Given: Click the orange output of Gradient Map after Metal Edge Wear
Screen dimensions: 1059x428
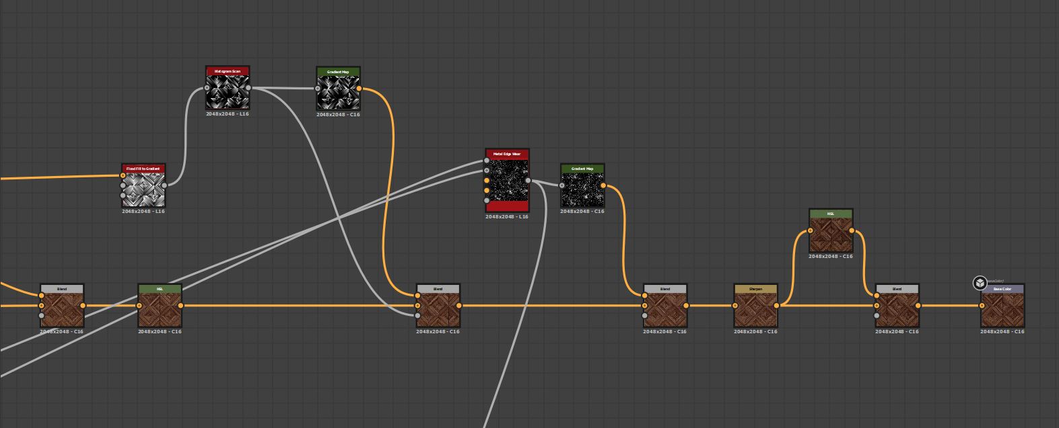Looking at the screenshot, I should click(603, 185).
